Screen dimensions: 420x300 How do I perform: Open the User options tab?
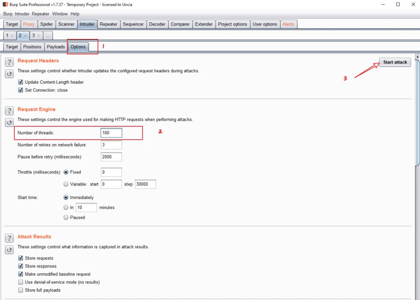coord(265,24)
